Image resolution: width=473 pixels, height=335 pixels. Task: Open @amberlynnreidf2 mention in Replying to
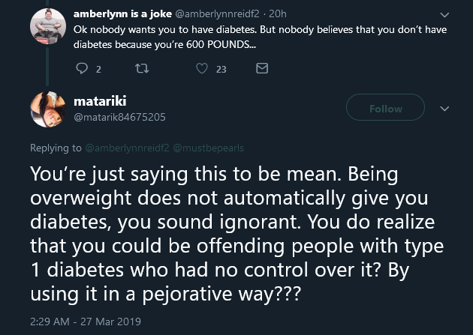tap(128, 148)
